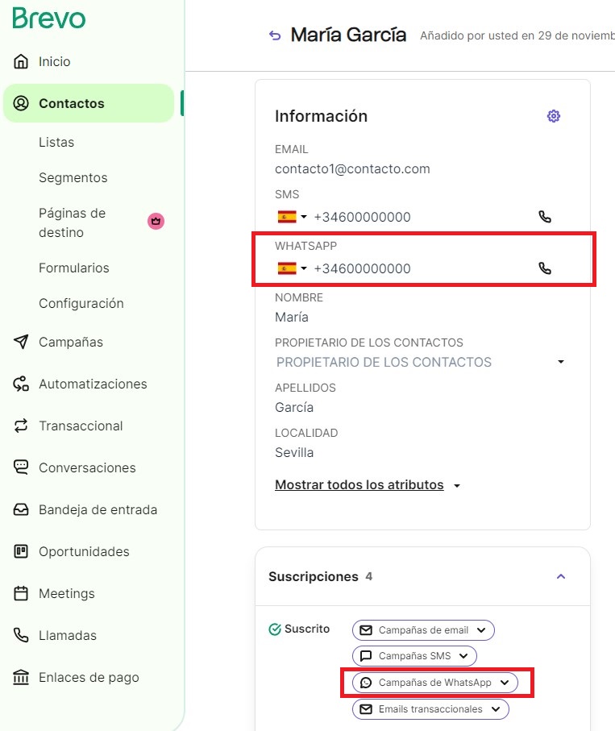Click the Contactos person icon

(21, 103)
